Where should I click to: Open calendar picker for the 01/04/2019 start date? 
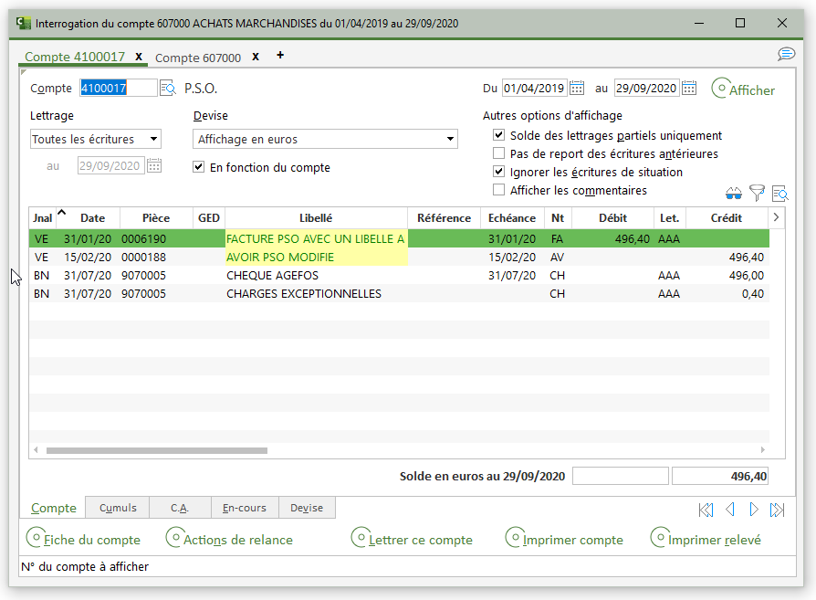coord(577,88)
